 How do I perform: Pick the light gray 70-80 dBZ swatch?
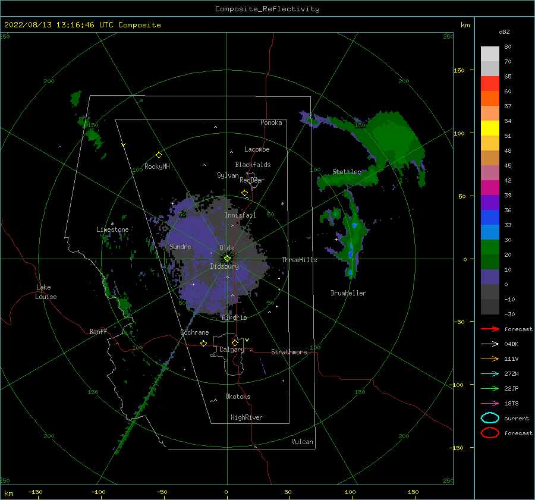point(490,54)
